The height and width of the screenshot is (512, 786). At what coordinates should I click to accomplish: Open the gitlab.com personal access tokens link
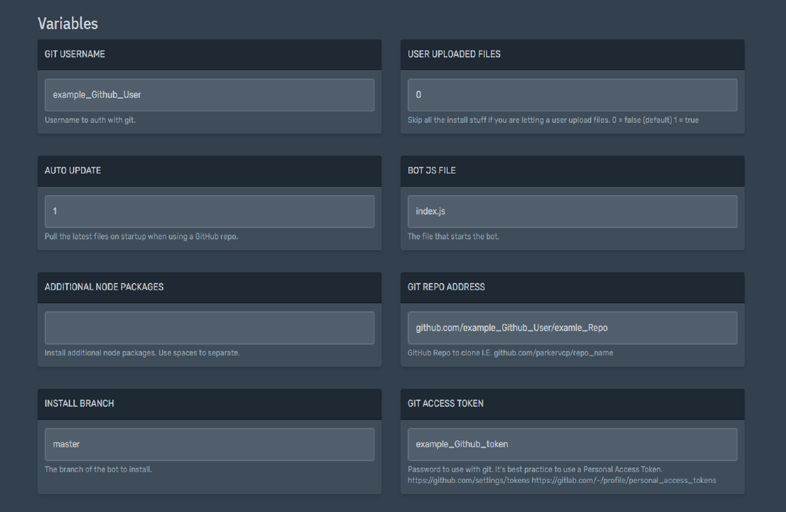coord(624,480)
